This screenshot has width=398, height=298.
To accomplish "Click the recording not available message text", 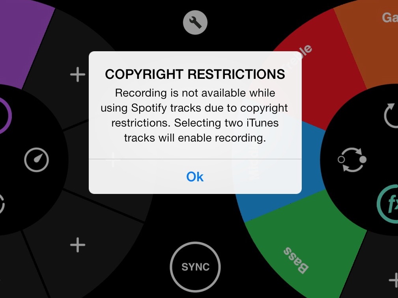I will (x=195, y=115).
